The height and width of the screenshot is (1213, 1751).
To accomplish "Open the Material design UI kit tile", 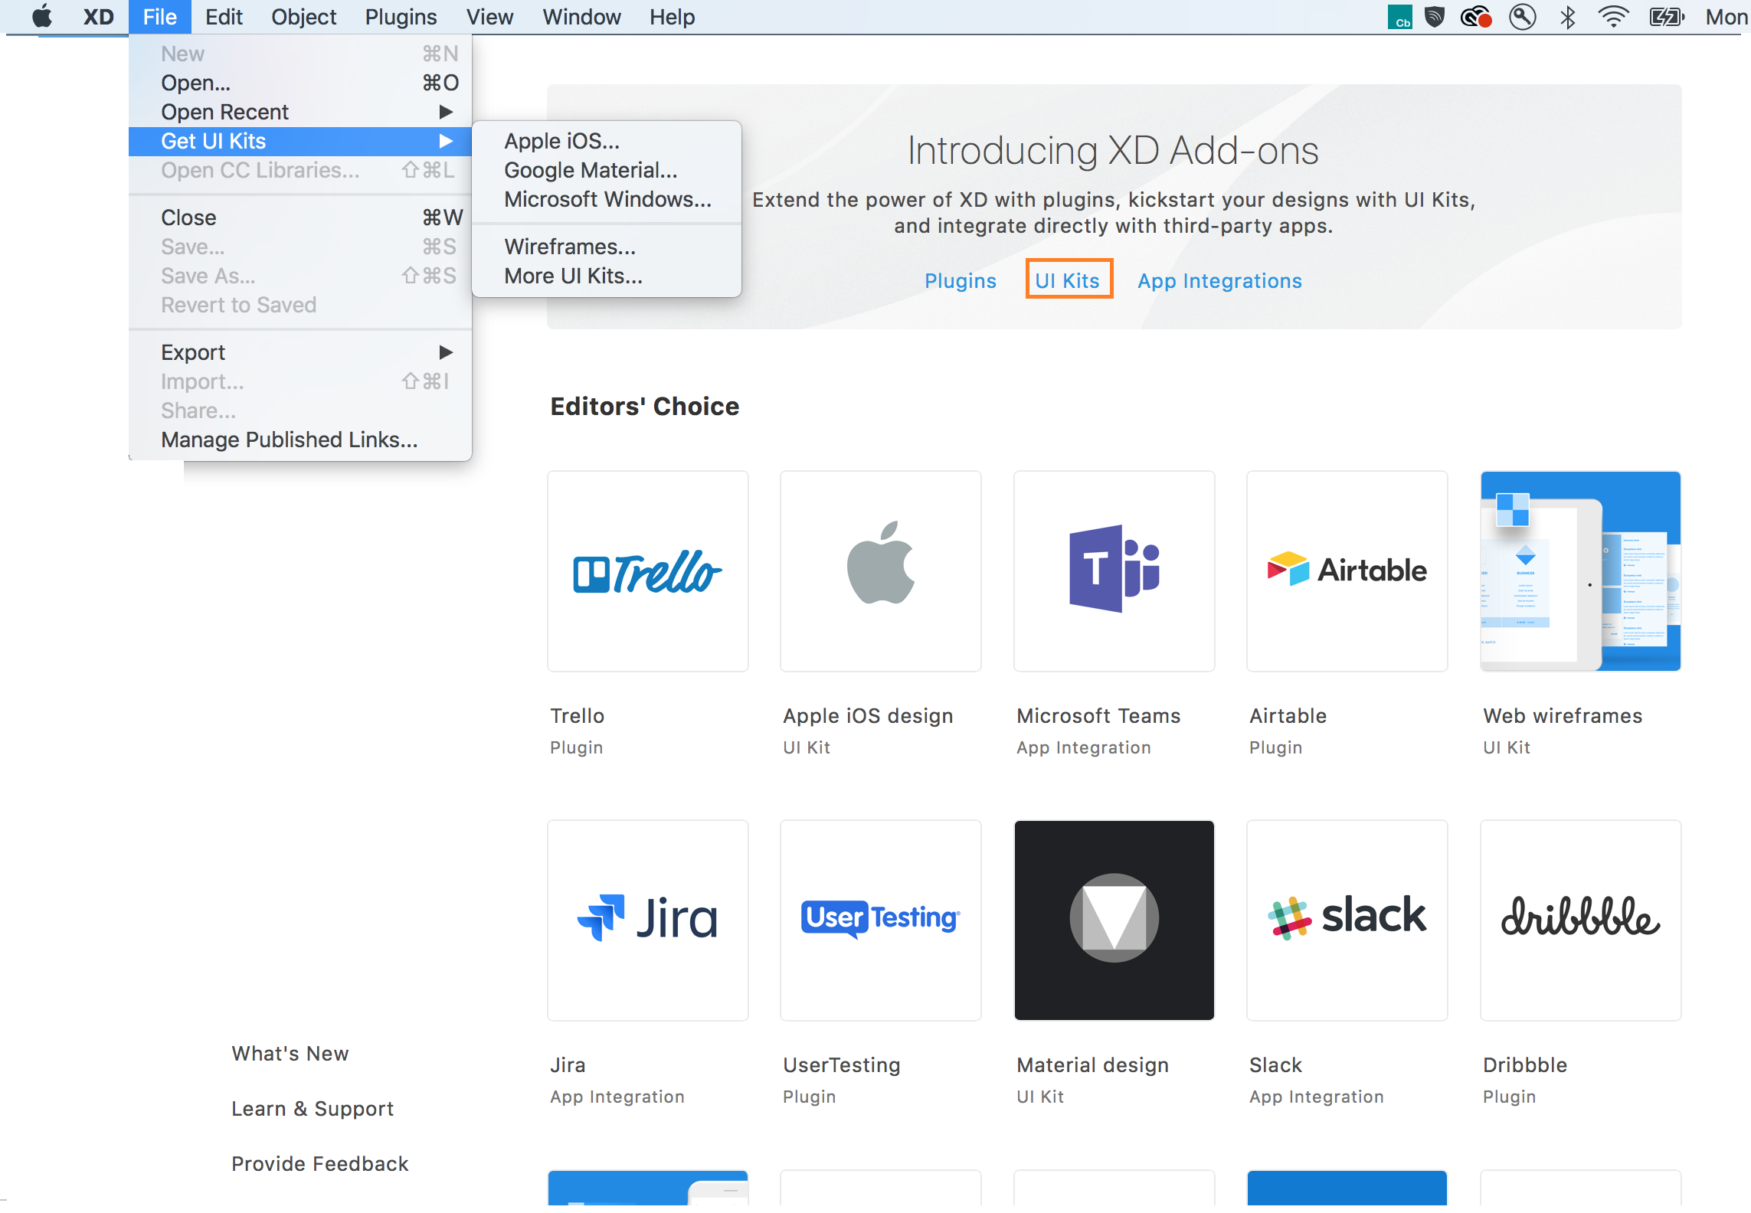I will (1114, 920).
